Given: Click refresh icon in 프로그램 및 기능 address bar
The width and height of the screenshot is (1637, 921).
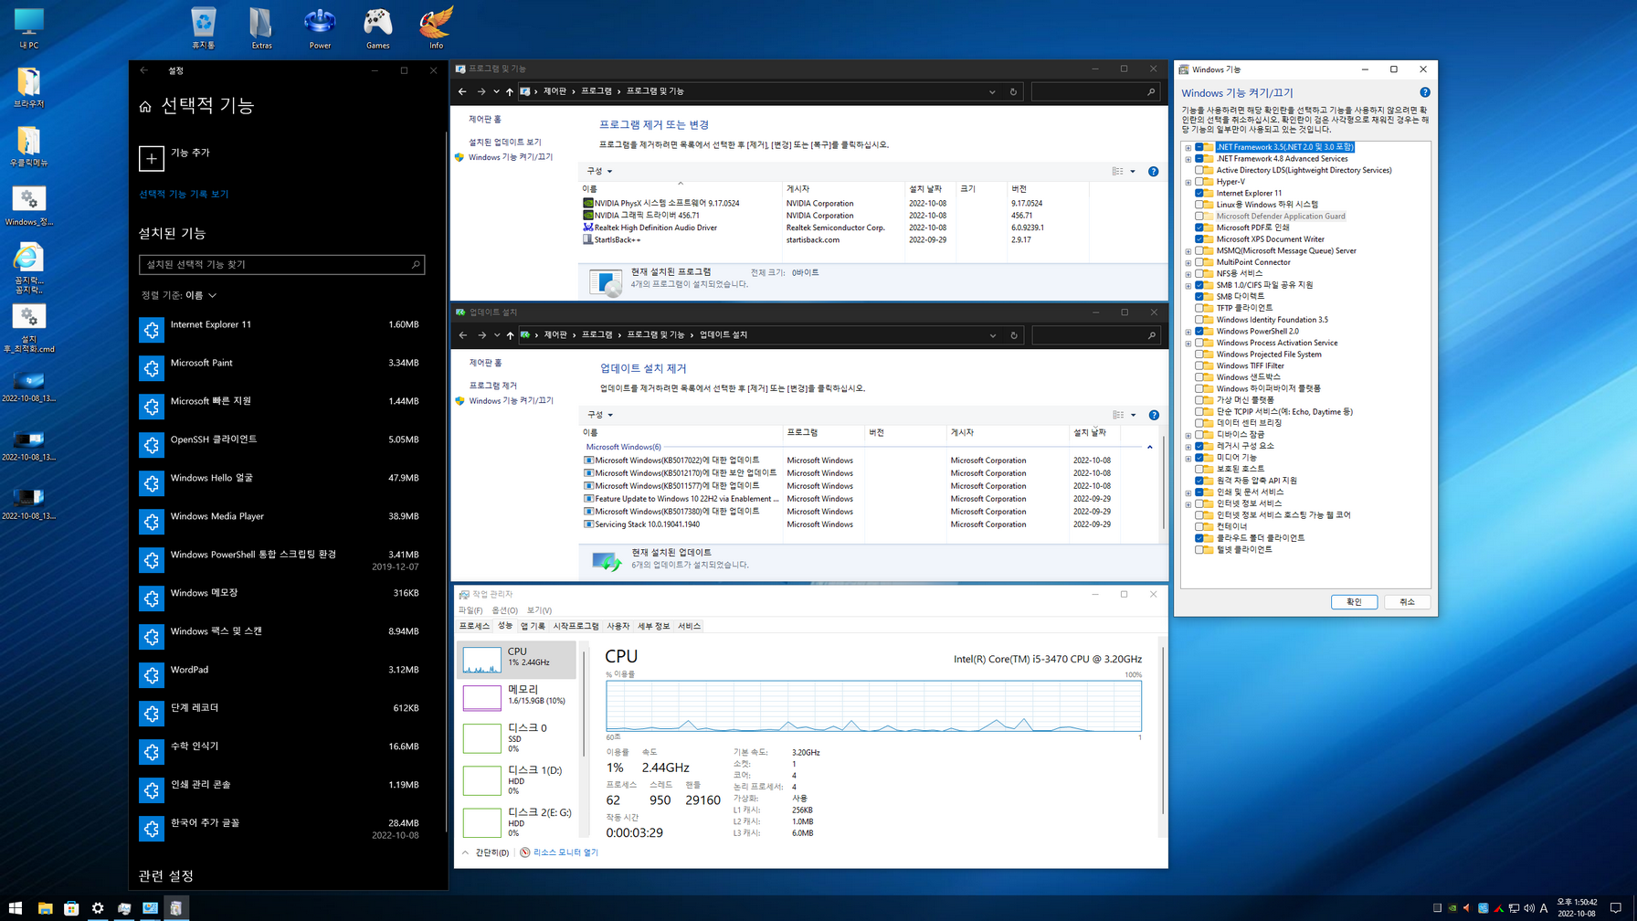Looking at the screenshot, I should click(x=1013, y=91).
